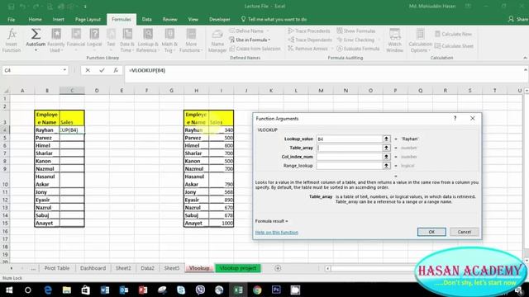Open the Text functions icon
Screen dimensions: 529x297
point(111,40)
